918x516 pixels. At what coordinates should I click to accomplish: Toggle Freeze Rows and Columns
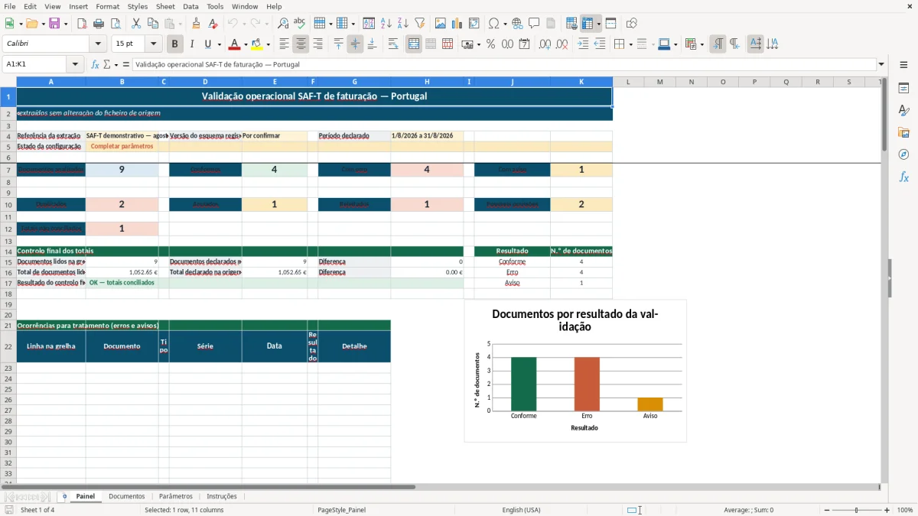click(x=588, y=24)
